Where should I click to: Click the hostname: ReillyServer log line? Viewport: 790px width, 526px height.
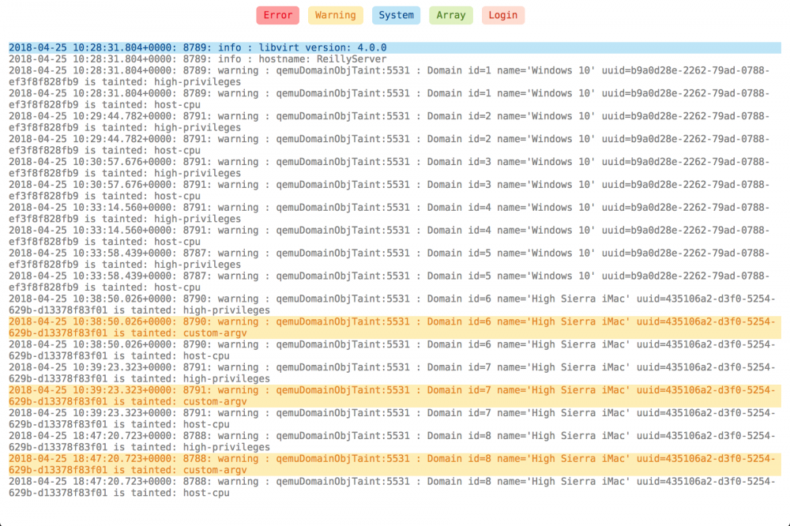[x=394, y=59]
